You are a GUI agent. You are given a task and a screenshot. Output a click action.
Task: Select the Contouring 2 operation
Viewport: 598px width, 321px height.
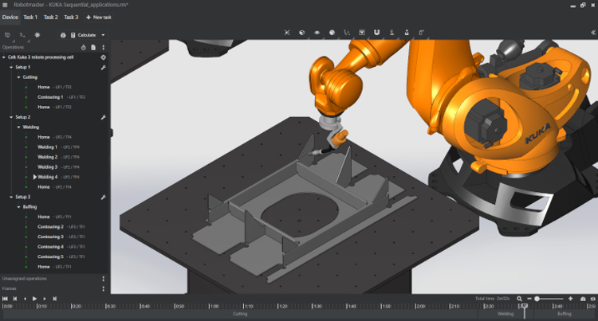click(50, 226)
